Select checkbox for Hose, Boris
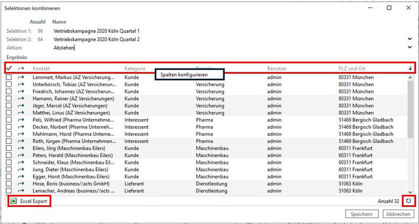The width and height of the screenshot is (419, 224). coord(9,184)
